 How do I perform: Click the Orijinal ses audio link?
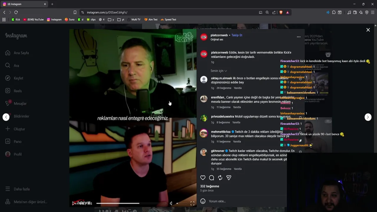click(x=217, y=39)
